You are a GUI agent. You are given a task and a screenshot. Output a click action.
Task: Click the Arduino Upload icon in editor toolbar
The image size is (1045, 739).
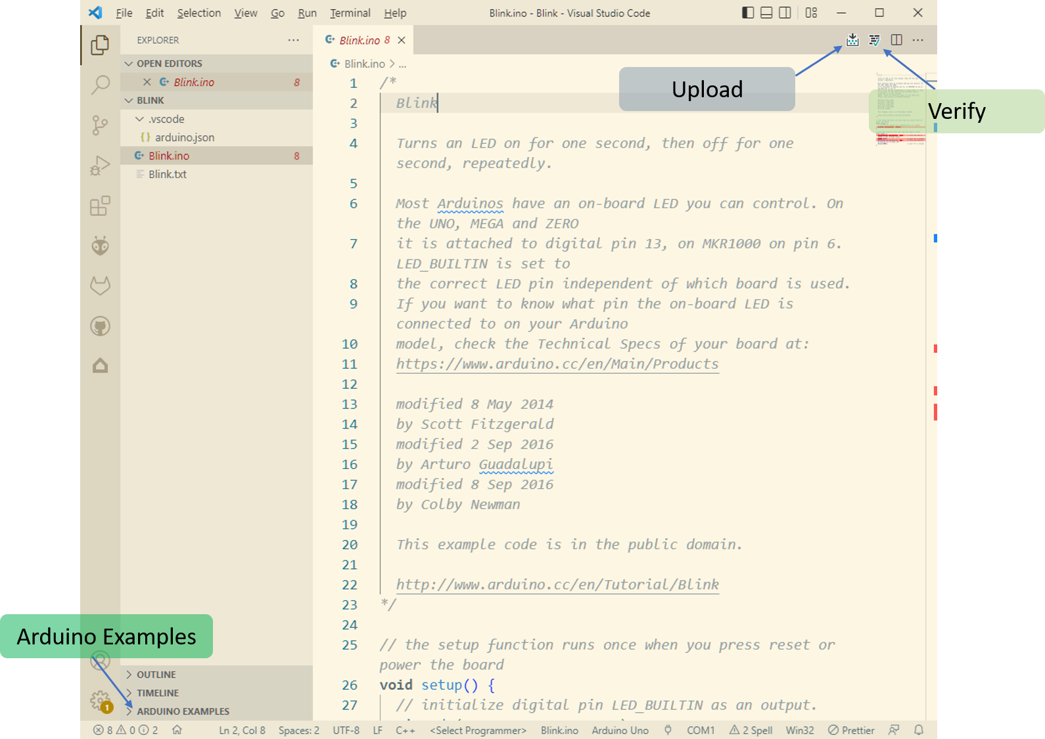pyautogui.click(x=852, y=40)
